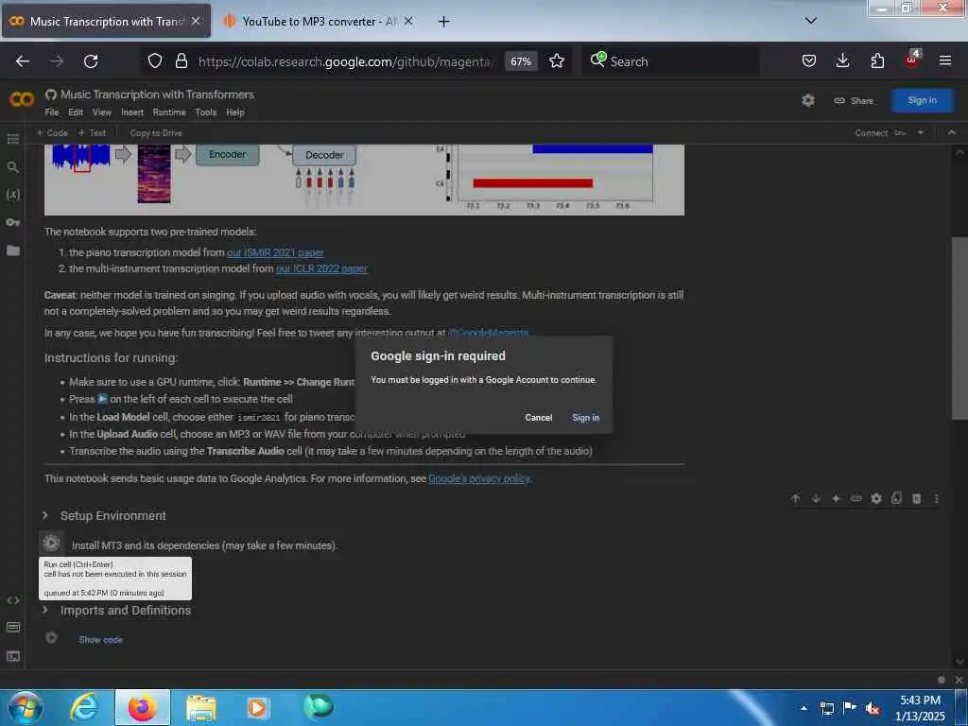Delete cell using trash icon
Viewport: 968px width, 726px height.
tap(917, 498)
